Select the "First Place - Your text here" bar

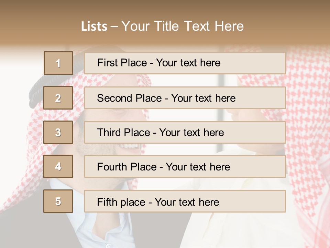click(185, 63)
